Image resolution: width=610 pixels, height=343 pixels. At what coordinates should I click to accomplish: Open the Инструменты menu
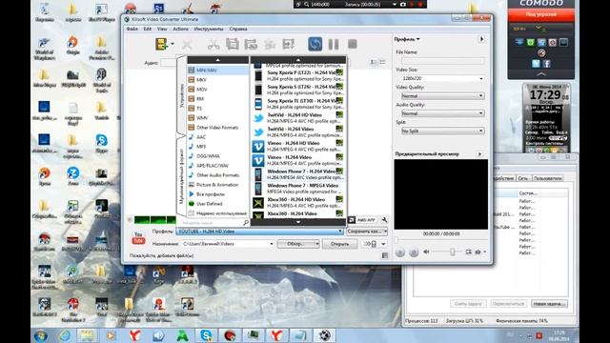point(209,29)
